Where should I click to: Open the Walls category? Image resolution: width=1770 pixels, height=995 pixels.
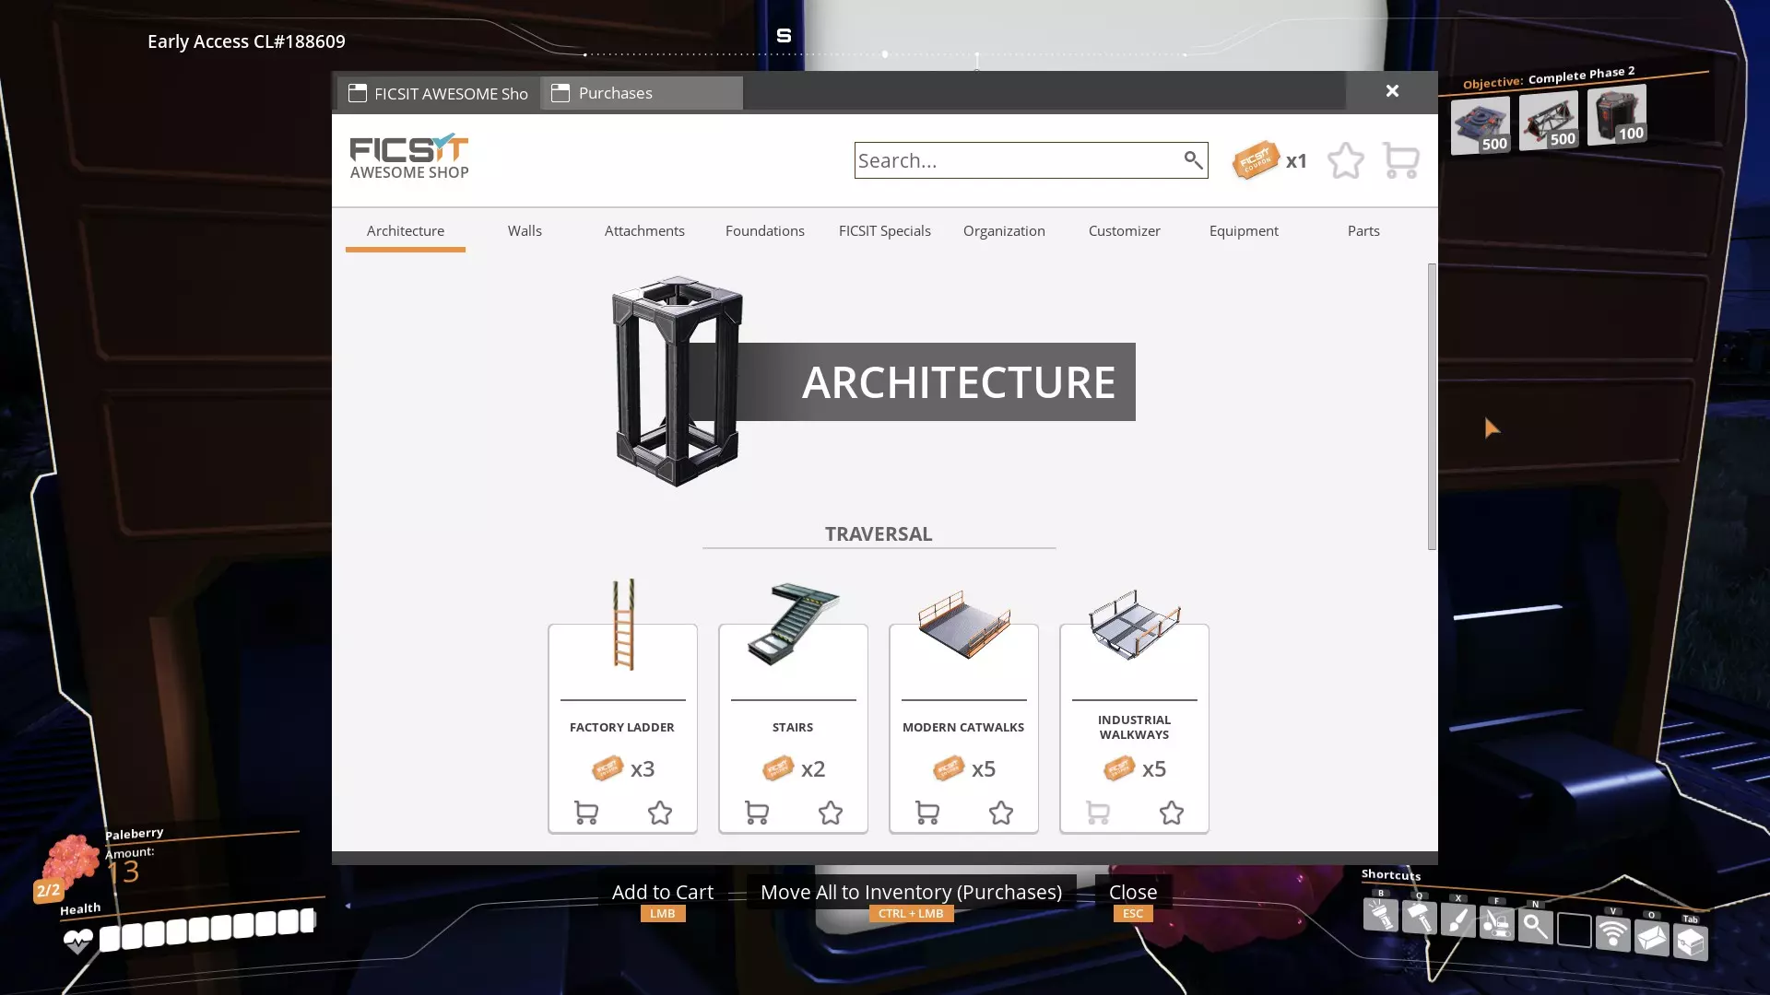click(x=525, y=230)
